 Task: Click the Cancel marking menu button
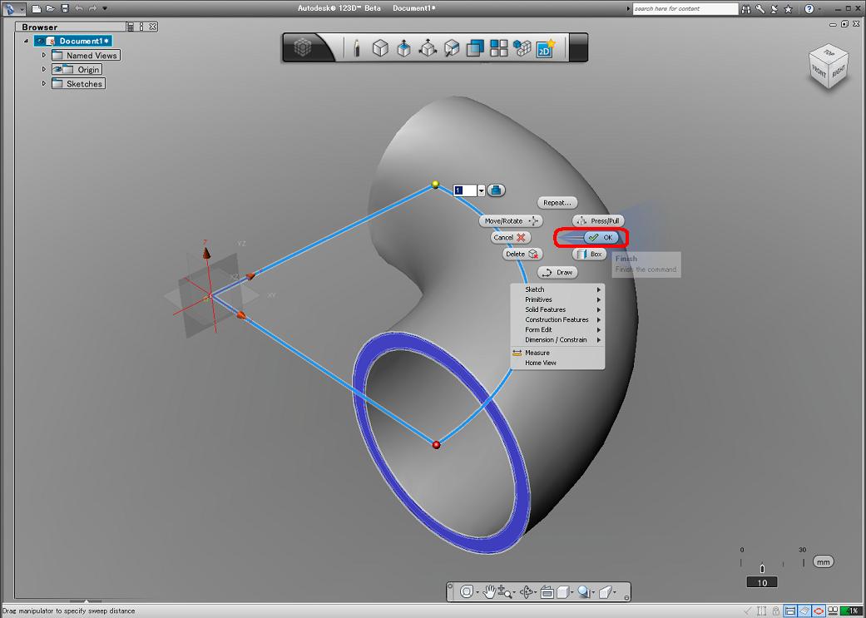point(510,238)
